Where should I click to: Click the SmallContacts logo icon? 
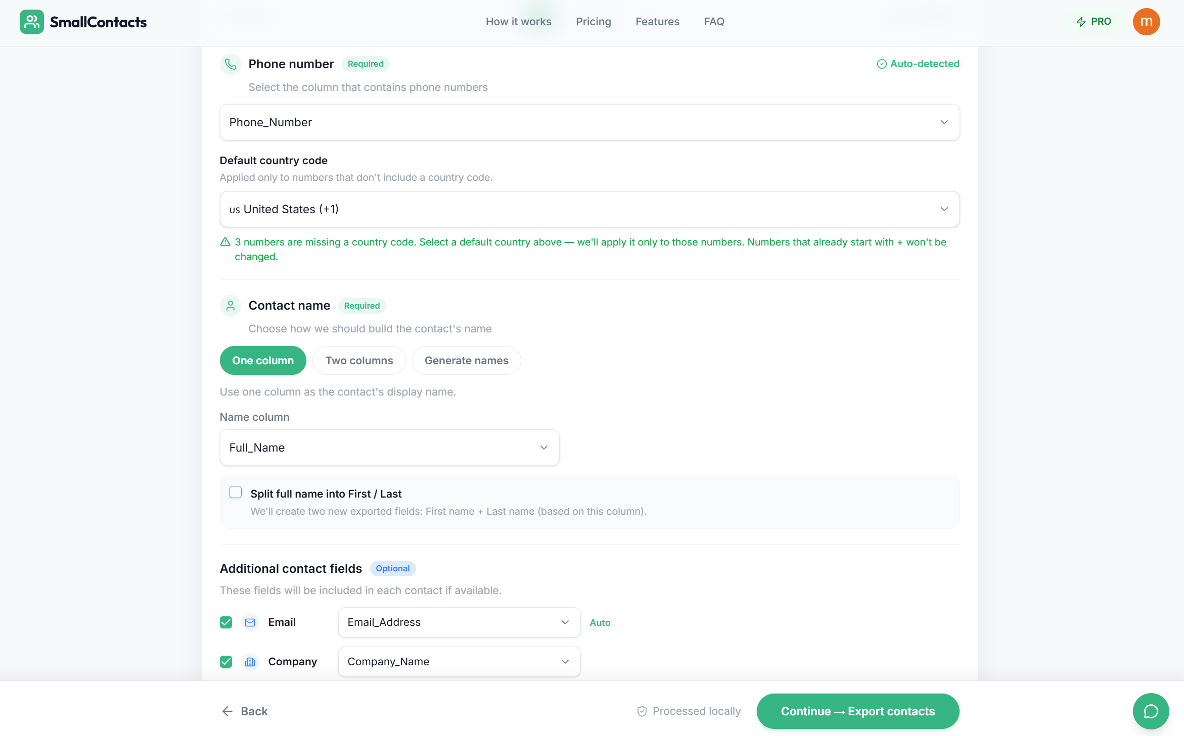pyautogui.click(x=31, y=21)
